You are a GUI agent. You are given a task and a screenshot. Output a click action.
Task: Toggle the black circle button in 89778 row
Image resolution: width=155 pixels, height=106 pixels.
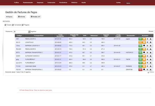click(x=144, y=52)
